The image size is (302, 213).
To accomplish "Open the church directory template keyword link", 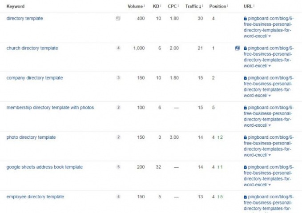I will click(32, 48).
